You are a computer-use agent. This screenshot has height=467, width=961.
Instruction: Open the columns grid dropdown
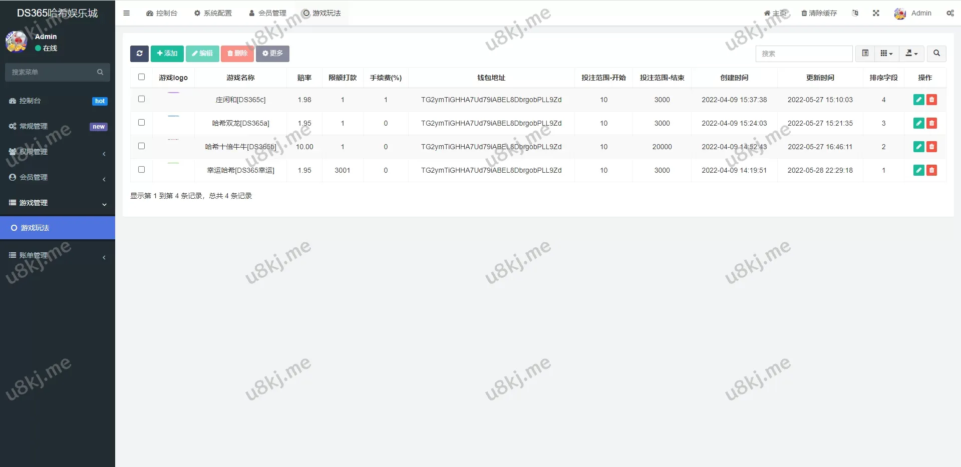[x=886, y=54]
